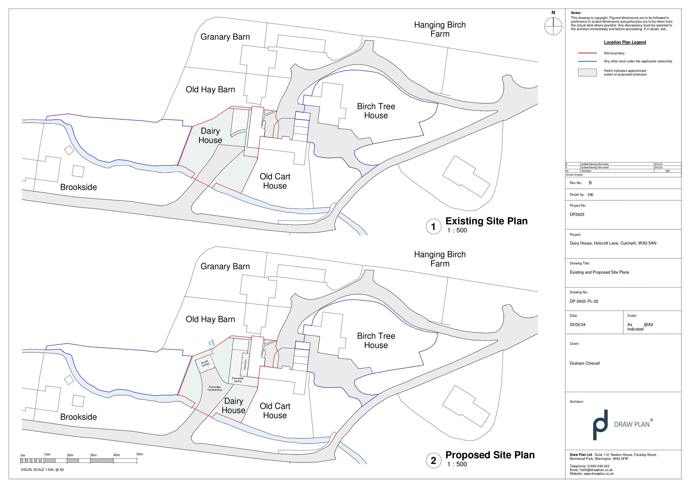Click 'Dairy House' in the Existing Site Plan

coord(210,136)
